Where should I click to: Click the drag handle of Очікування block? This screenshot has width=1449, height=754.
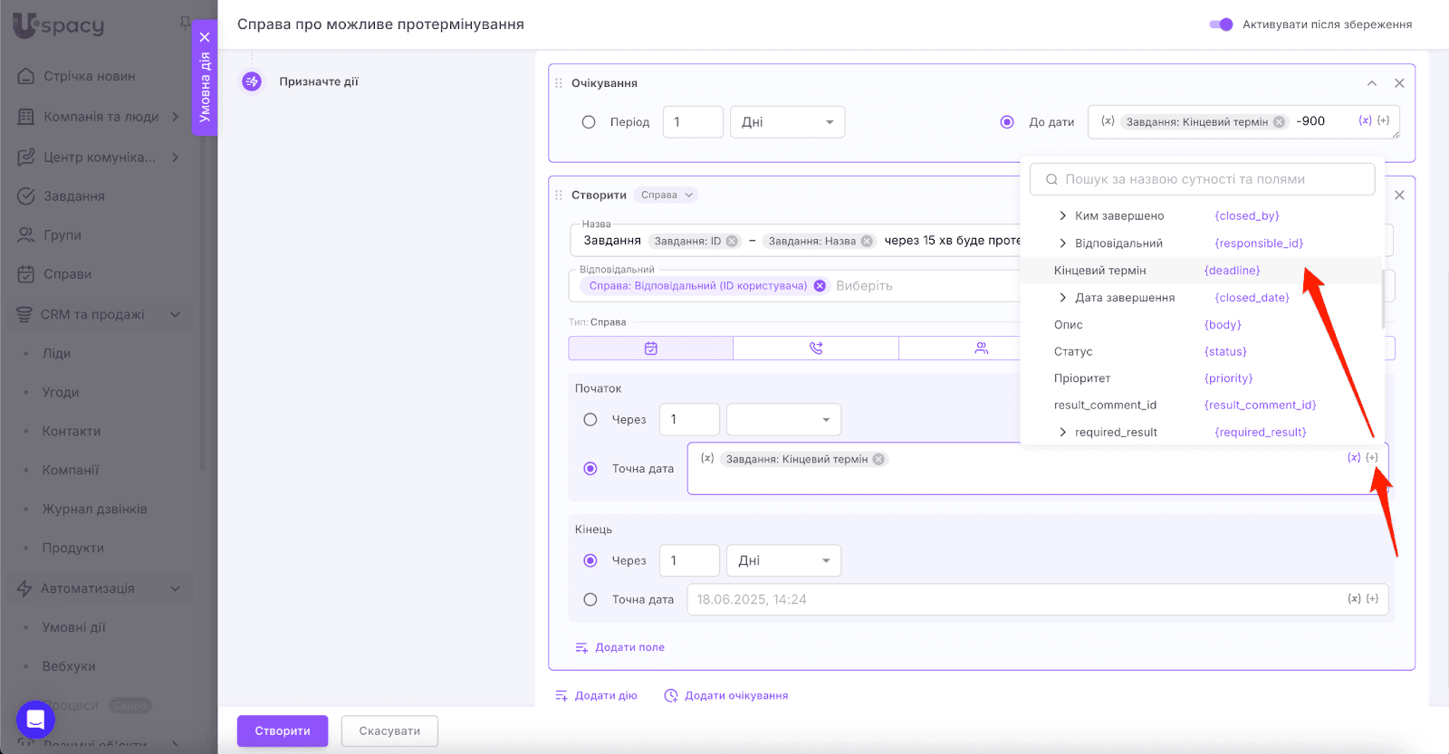(559, 83)
